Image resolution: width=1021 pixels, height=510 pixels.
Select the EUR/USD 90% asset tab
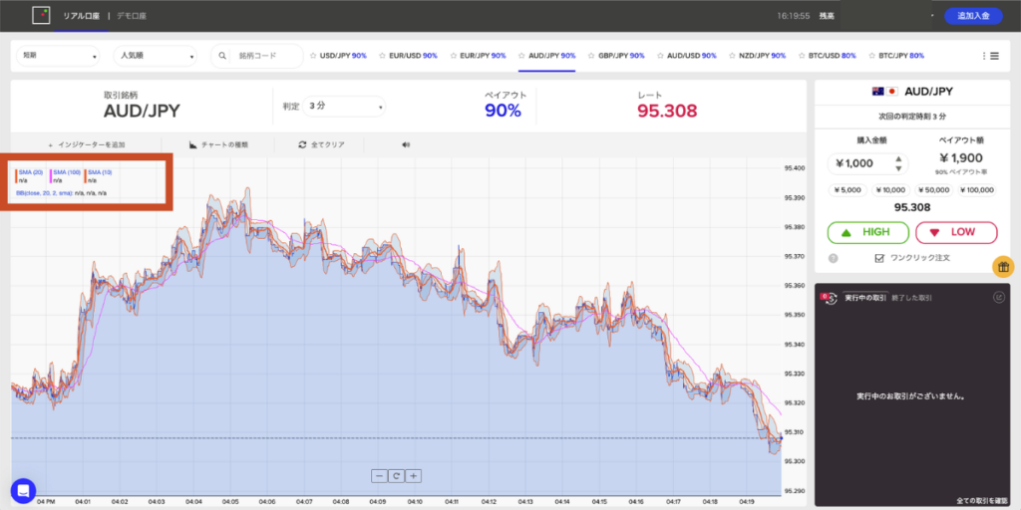point(407,56)
